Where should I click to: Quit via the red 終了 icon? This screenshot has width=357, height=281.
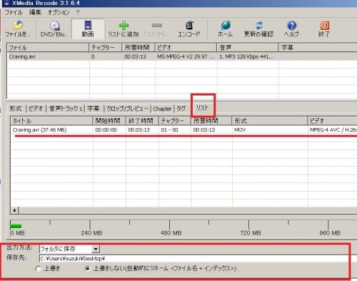(x=324, y=29)
